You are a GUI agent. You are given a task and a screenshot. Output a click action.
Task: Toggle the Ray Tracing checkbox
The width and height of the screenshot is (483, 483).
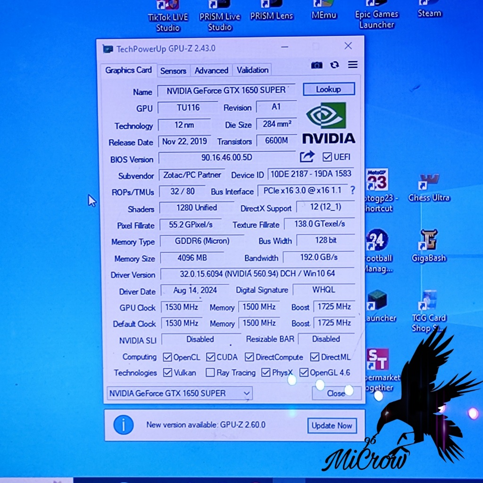coord(210,373)
